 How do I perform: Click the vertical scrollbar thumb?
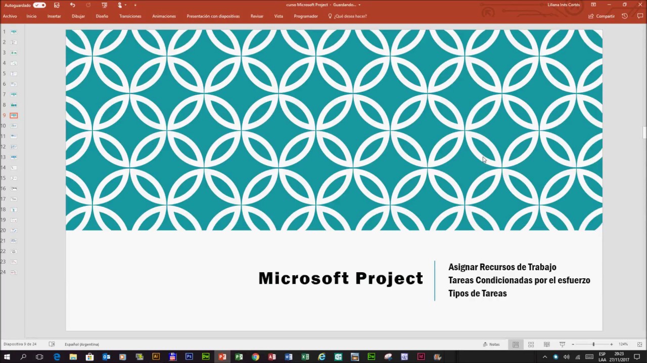pos(644,132)
